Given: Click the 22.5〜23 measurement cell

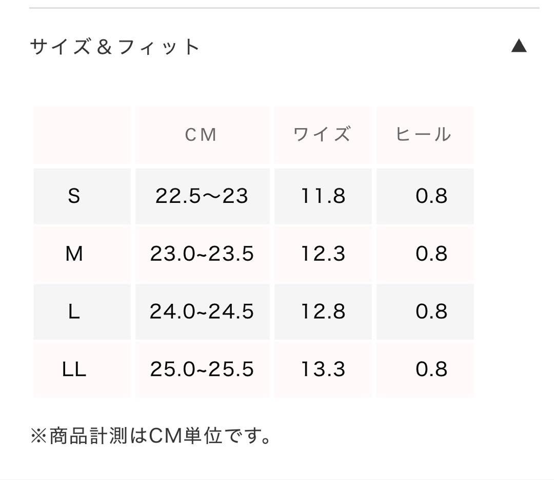Looking at the screenshot, I should [201, 196].
